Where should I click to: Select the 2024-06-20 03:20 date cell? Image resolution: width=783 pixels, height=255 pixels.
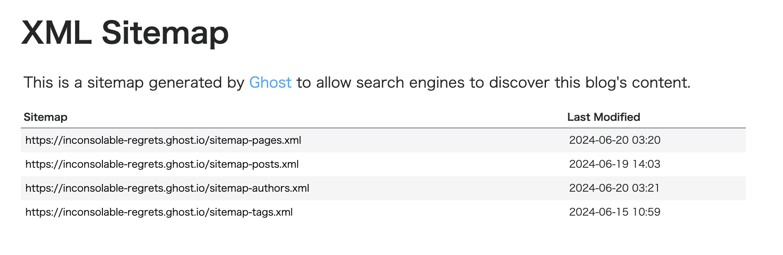(x=615, y=140)
